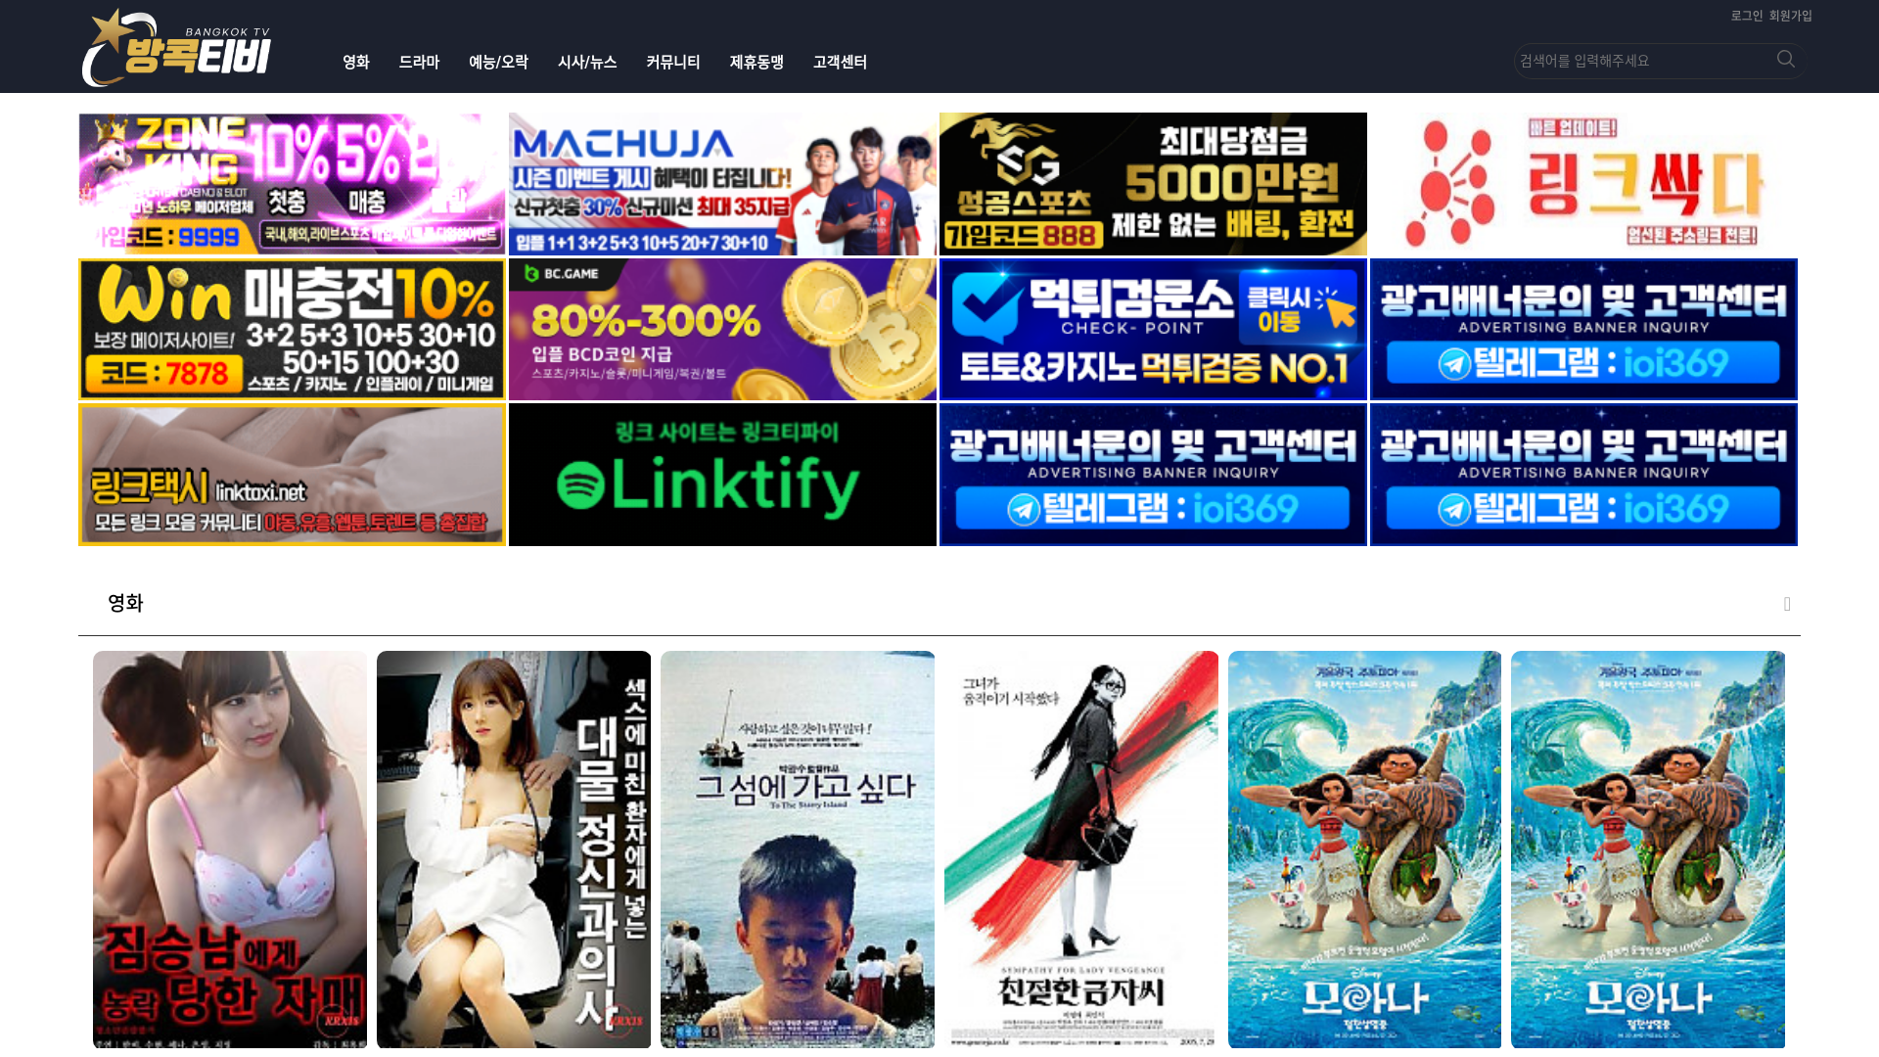The width and height of the screenshot is (1879, 1057).
Task: Open the 제휴동맹 menu item
Action: click(756, 62)
